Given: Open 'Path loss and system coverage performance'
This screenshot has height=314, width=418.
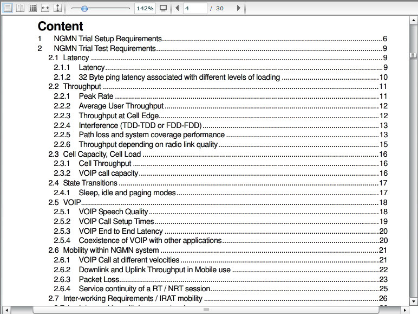Looking at the screenshot, I should click(x=220, y=135).
